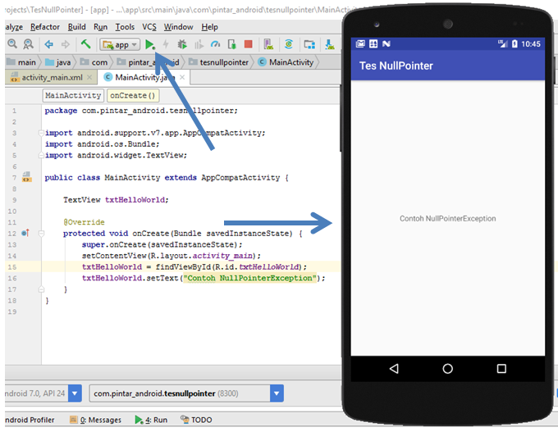This screenshot has width=558, height=432.
Task: Open the 0: Messages tool window
Action: point(95,420)
